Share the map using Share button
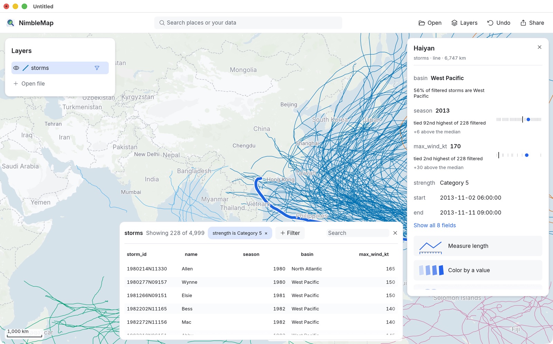This screenshot has height=344, width=553. 532,23
